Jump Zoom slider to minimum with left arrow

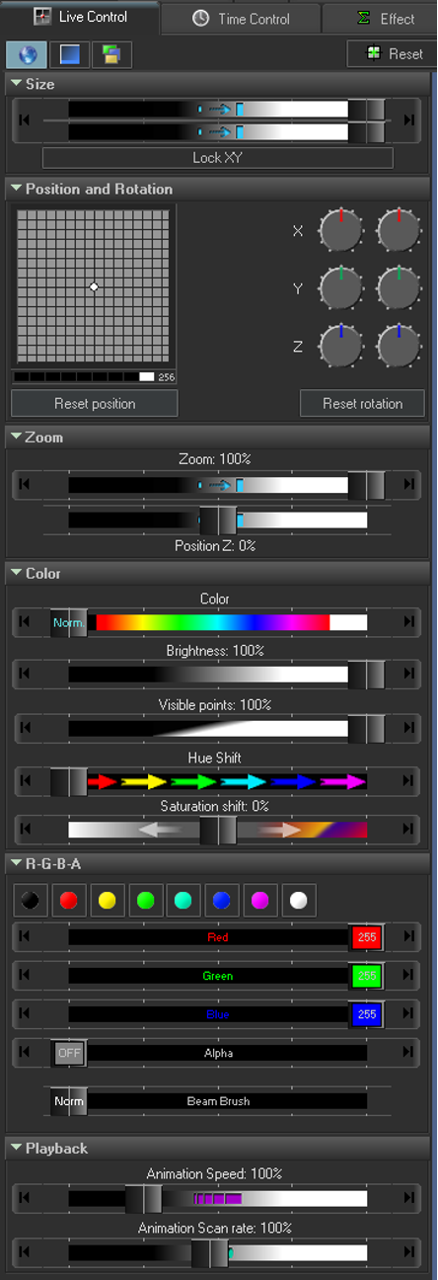pos(25,484)
